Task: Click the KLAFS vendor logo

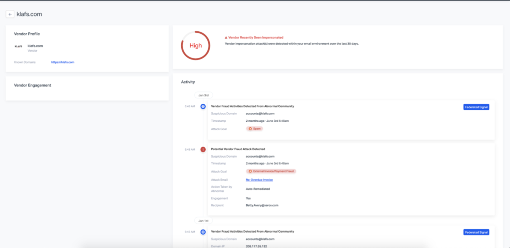Action: [18, 46]
